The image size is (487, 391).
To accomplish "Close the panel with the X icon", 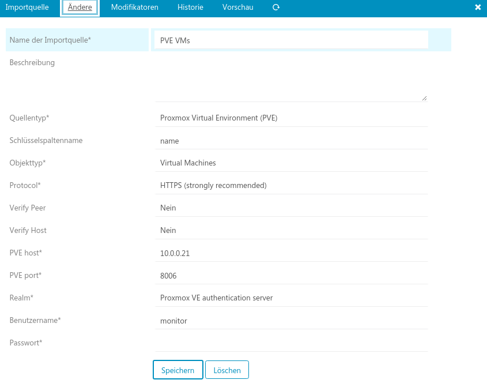I will 478,7.
